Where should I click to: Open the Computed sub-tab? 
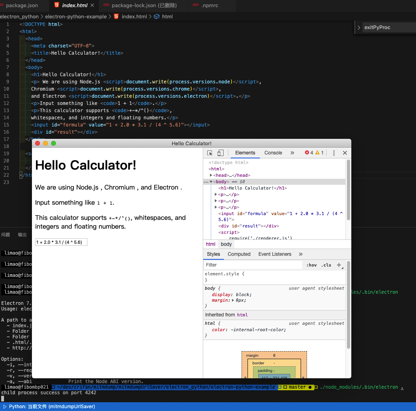(x=239, y=254)
